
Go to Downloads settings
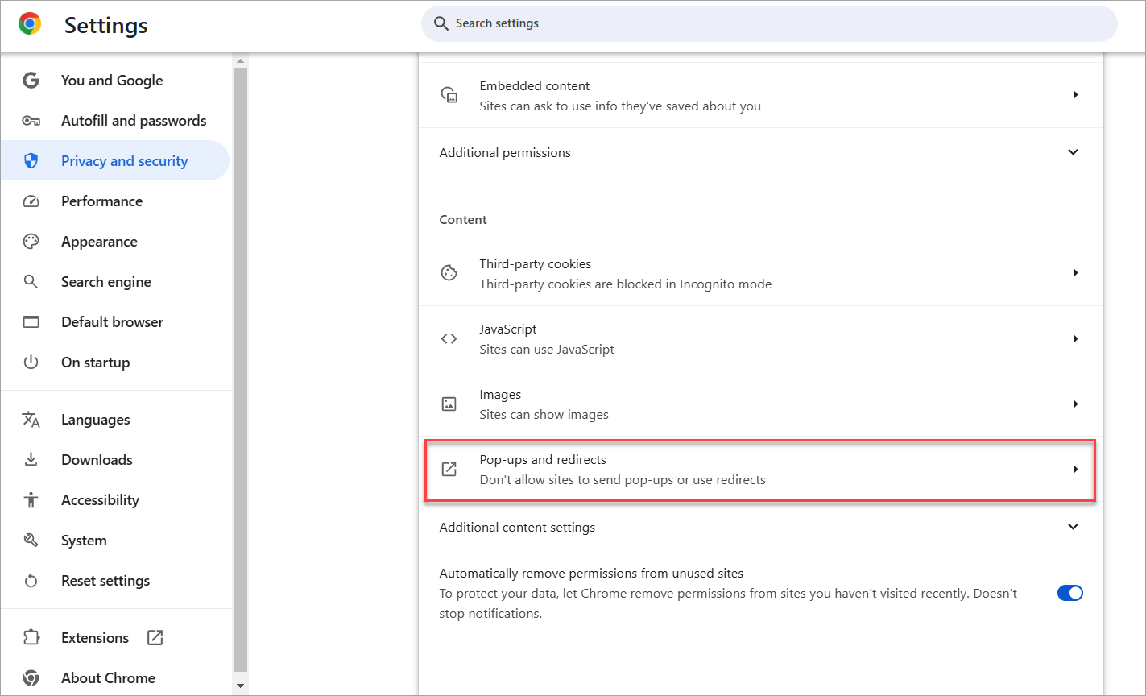click(115, 460)
